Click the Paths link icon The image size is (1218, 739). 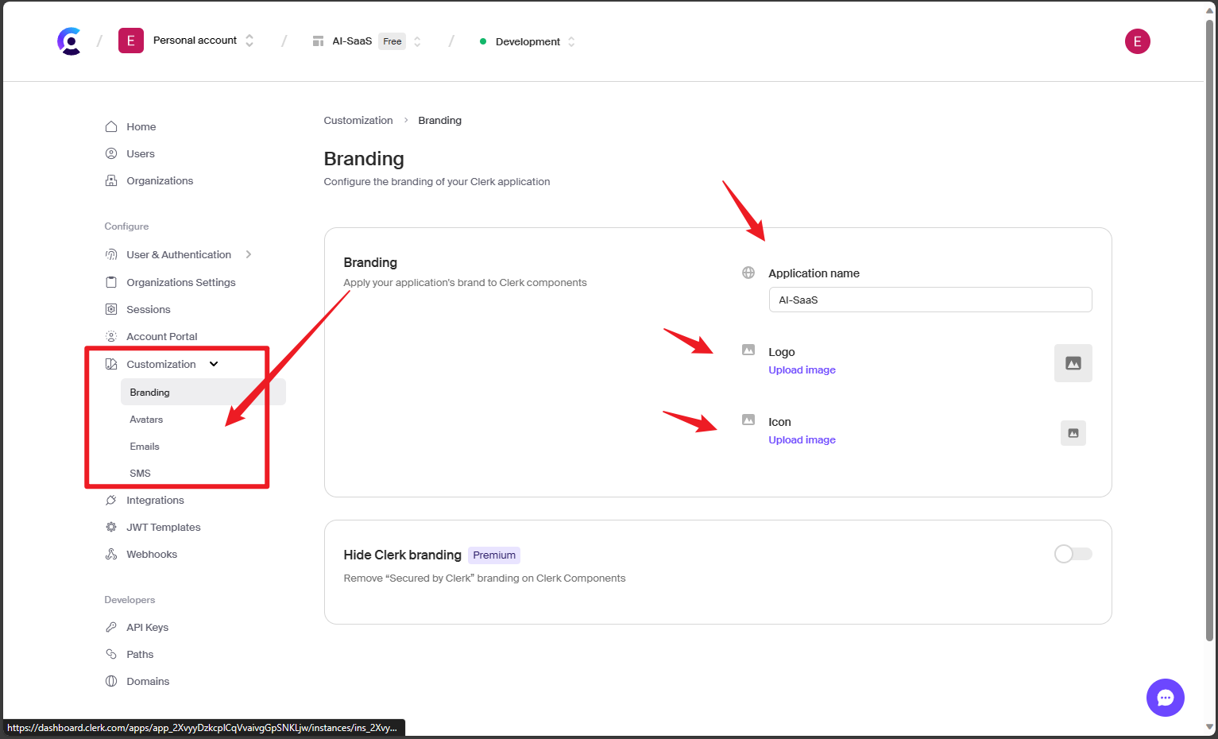click(x=111, y=654)
